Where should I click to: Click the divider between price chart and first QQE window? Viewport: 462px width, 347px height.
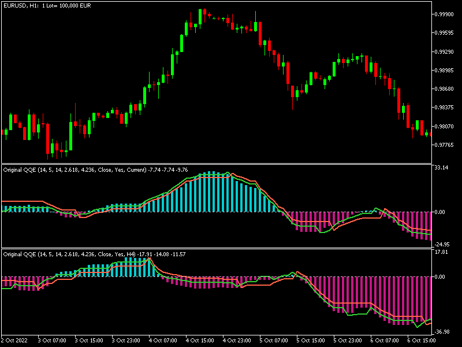click(x=217, y=164)
